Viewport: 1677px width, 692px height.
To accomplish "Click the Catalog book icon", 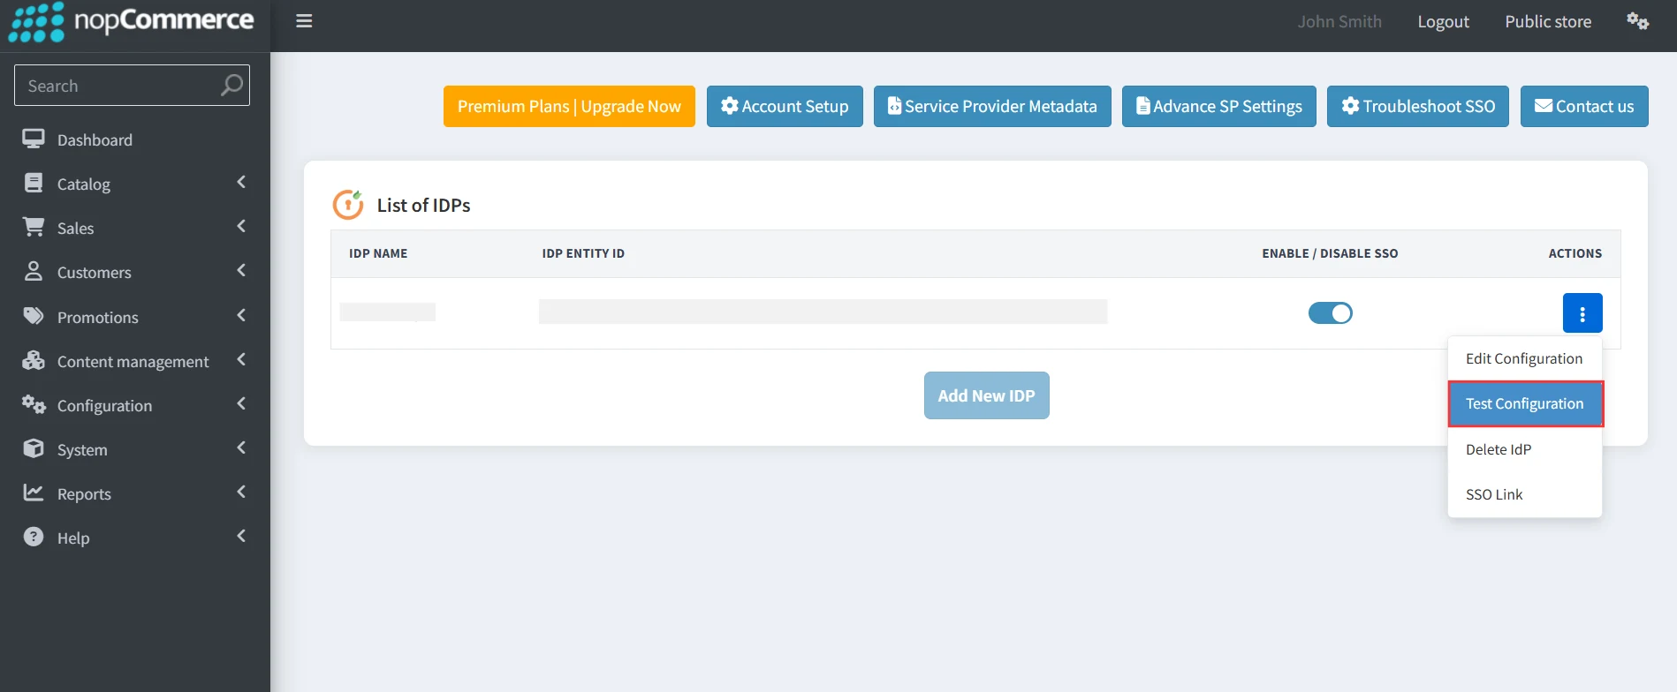I will click(34, 183).
